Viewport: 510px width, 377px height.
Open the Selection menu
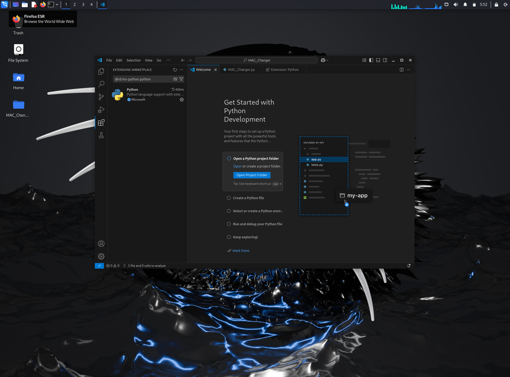[x=133, y=60]
